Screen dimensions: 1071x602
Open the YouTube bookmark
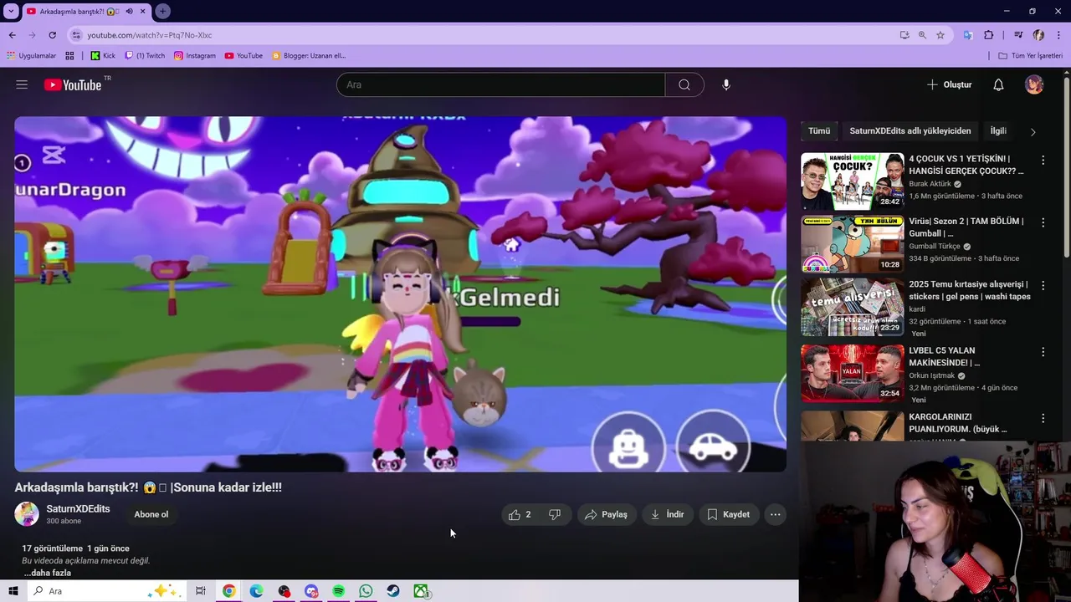point(243,56)
